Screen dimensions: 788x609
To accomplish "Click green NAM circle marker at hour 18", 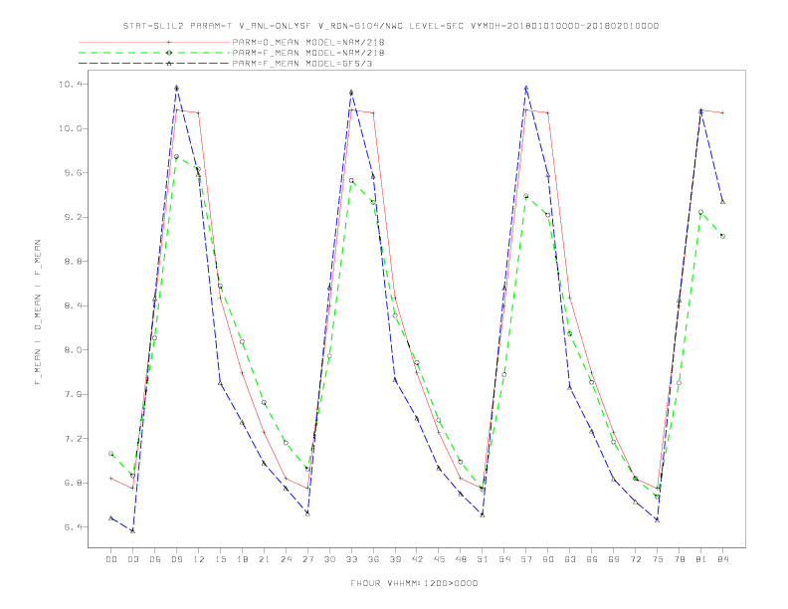I will [x=242, y=341].
